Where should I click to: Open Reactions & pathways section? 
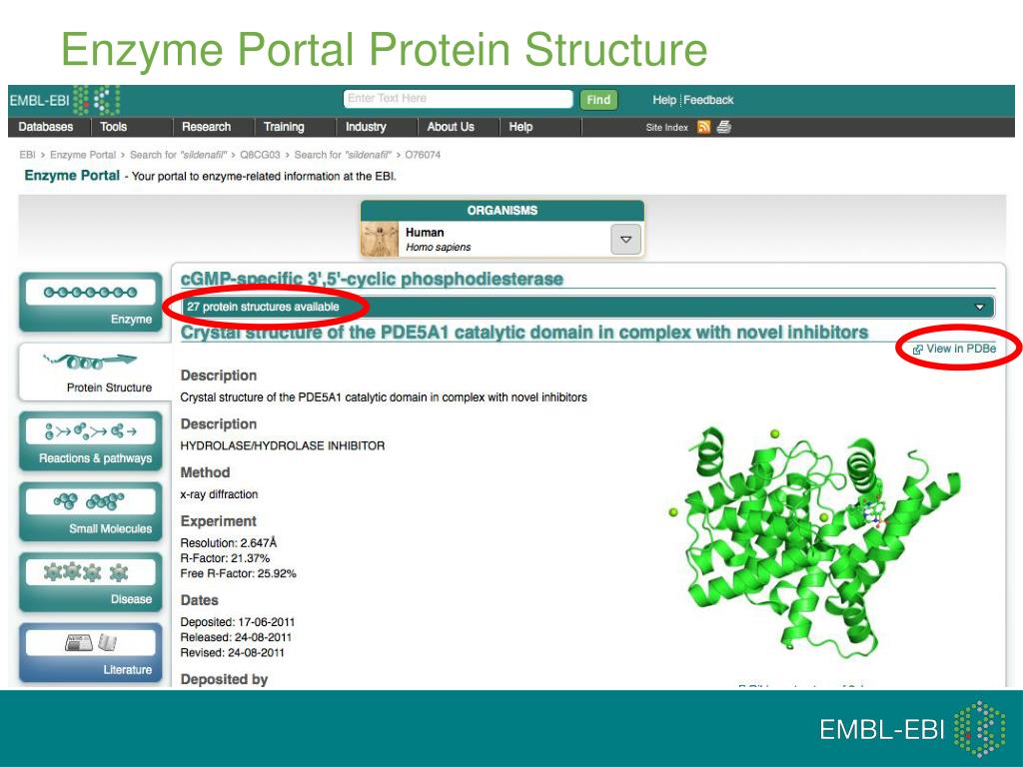pyautogui.click(x=91, y=441)
